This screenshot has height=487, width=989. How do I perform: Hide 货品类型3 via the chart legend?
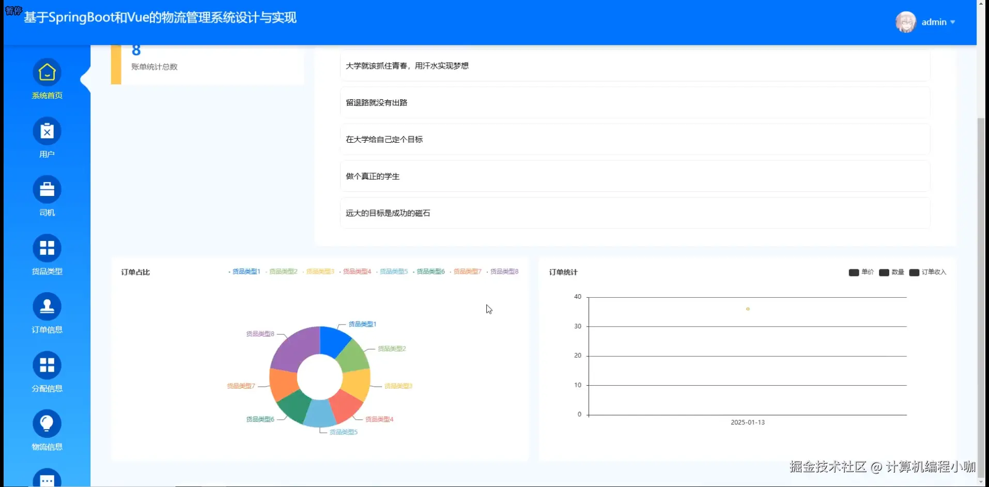pos(318,271)
